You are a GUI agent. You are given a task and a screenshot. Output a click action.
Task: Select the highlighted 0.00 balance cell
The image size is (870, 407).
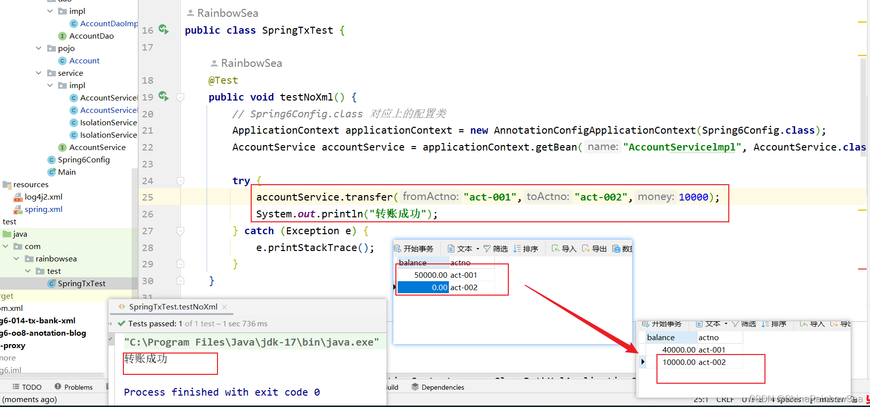(x=423, y=287)
